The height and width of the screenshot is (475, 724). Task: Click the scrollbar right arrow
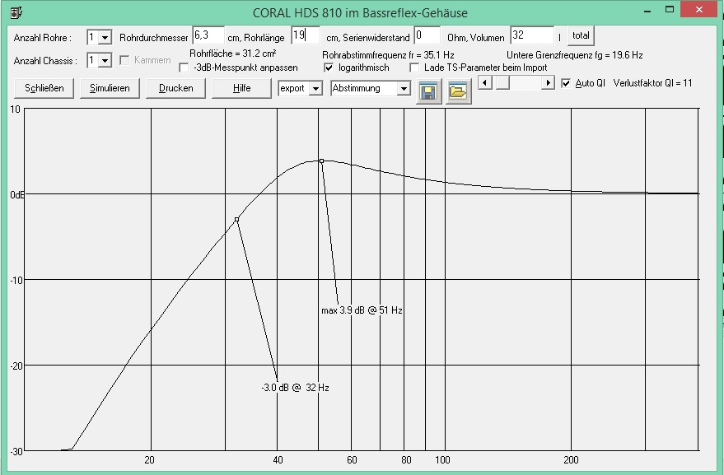pos(548,83)
